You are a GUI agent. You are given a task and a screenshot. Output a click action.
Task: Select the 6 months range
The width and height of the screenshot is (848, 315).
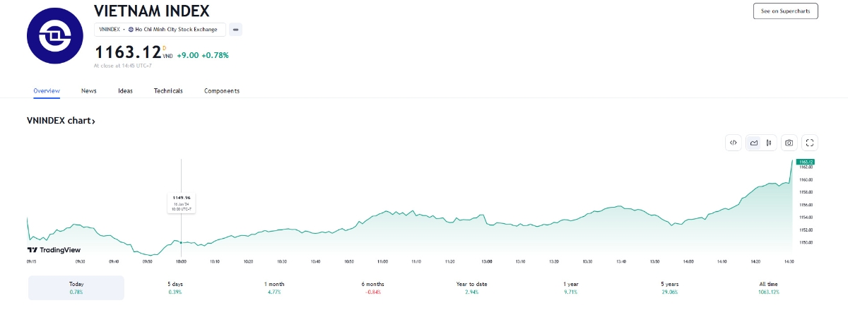[375, 287]
